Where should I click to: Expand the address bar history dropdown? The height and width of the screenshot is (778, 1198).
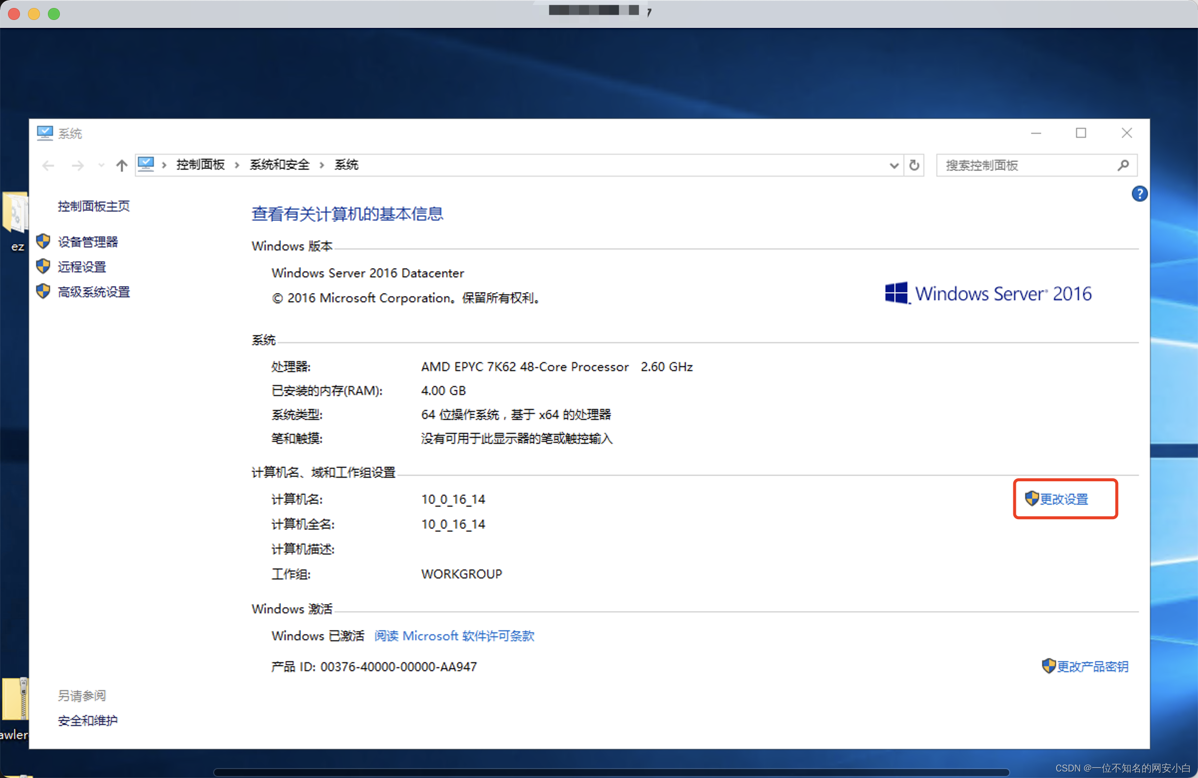(x=894, y=166)
